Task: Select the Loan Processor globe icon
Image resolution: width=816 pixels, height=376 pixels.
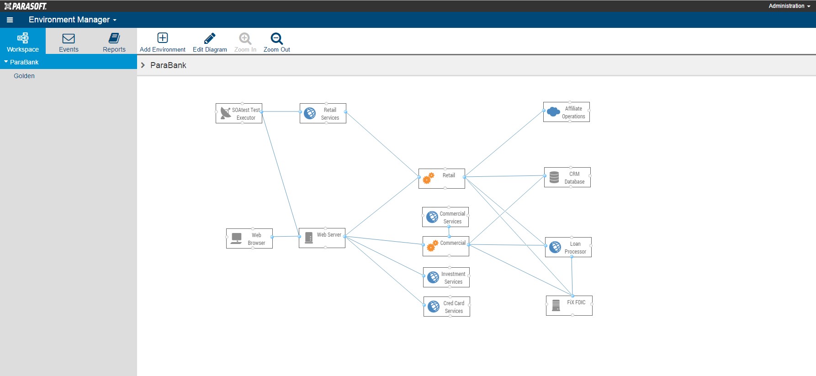Action: [x=555, y=247]
